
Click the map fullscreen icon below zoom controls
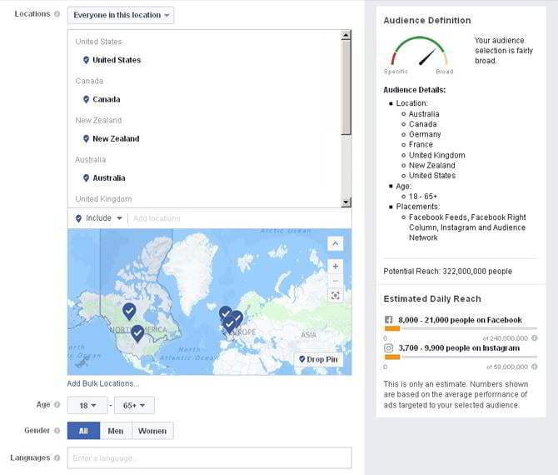335,296
